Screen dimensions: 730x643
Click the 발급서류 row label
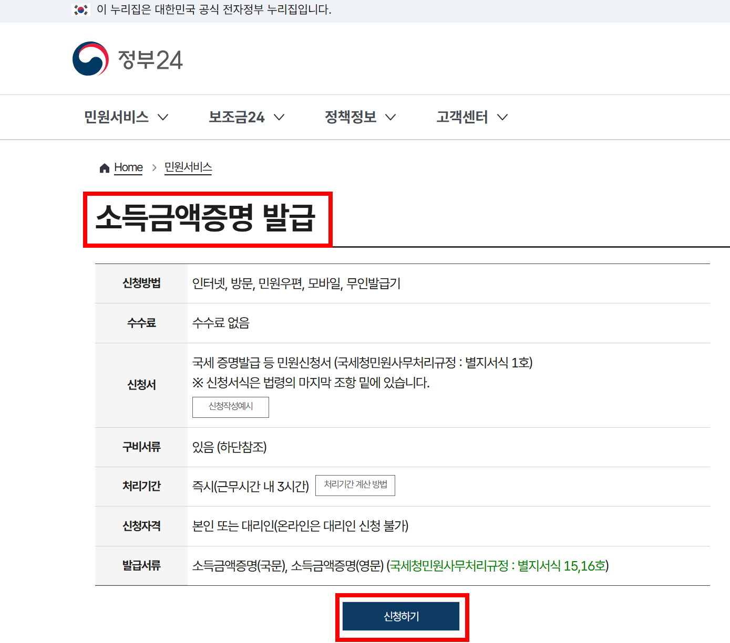[x=141, y=565]
